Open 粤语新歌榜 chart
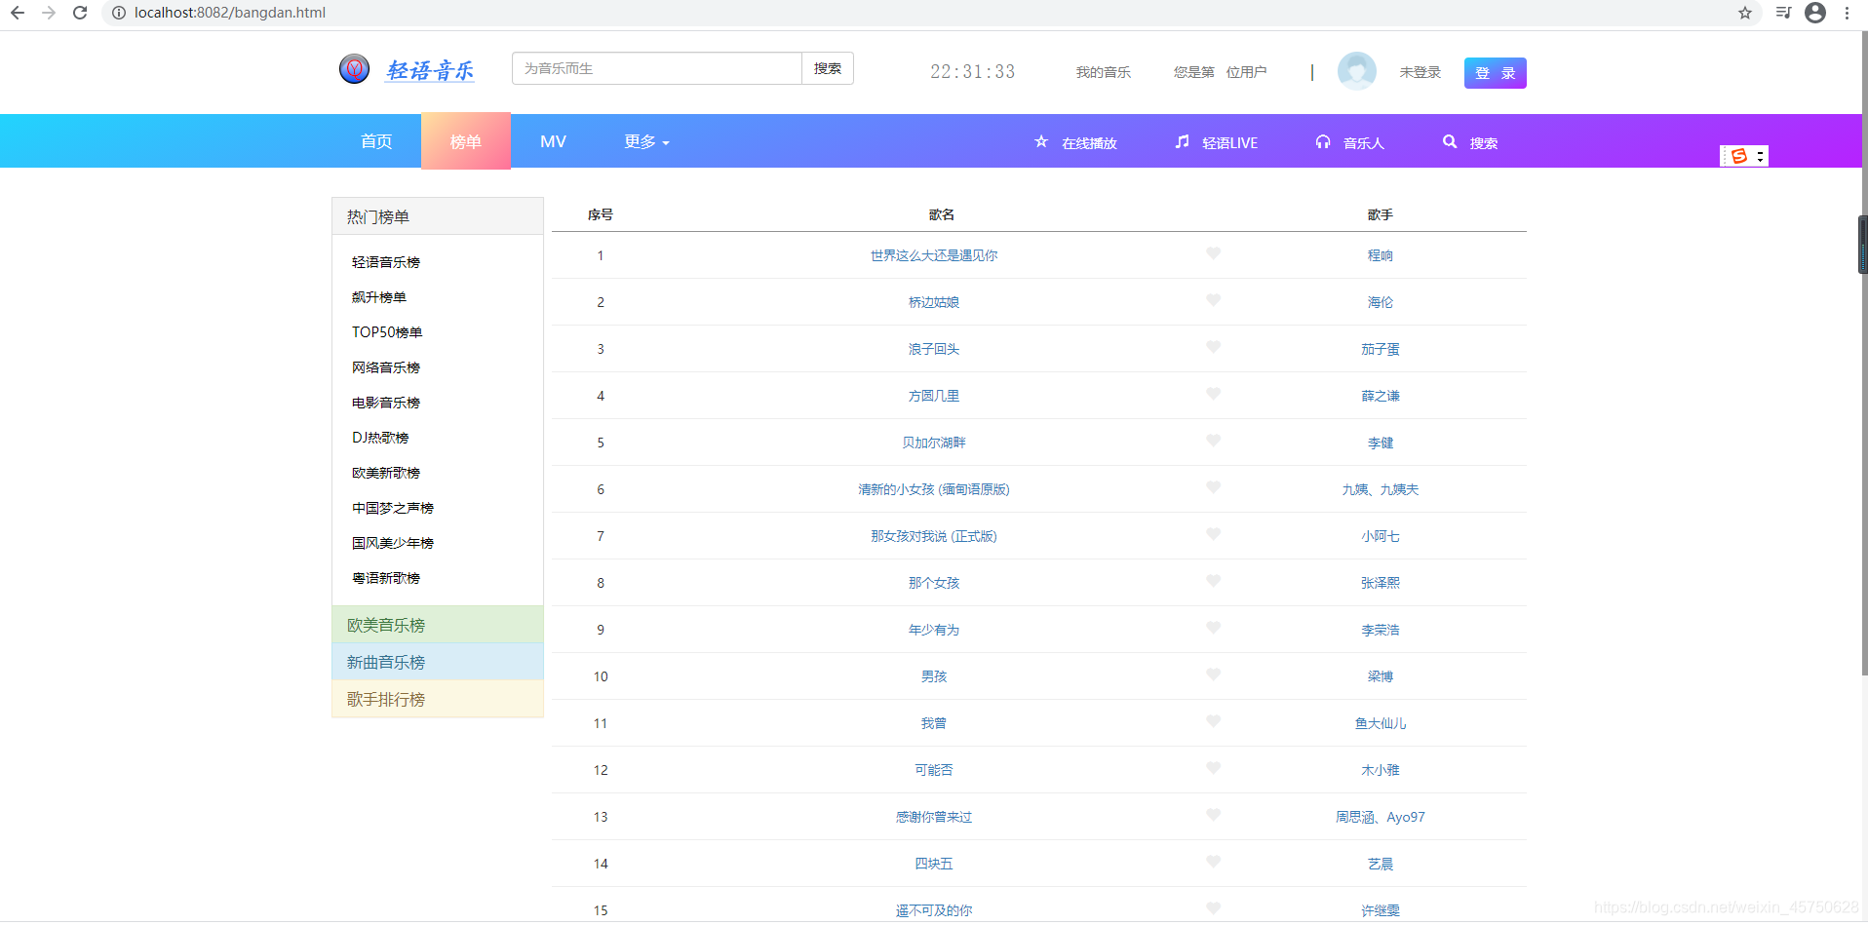Image resolution: width=1868 pixels, height=925 pixels. [386, 578]
